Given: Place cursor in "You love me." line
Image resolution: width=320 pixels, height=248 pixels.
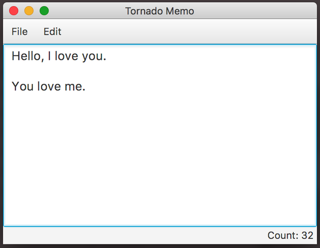Looking at the screenshot, I should pos(48,86).
